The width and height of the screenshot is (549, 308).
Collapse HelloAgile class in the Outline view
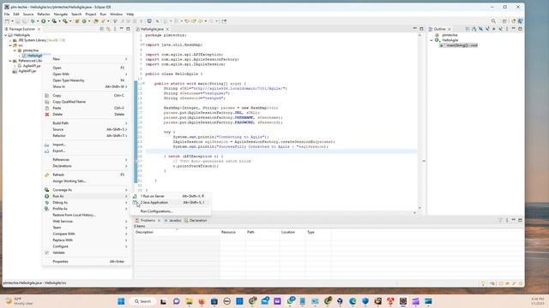pyautogui.click(x=431, y=40)
